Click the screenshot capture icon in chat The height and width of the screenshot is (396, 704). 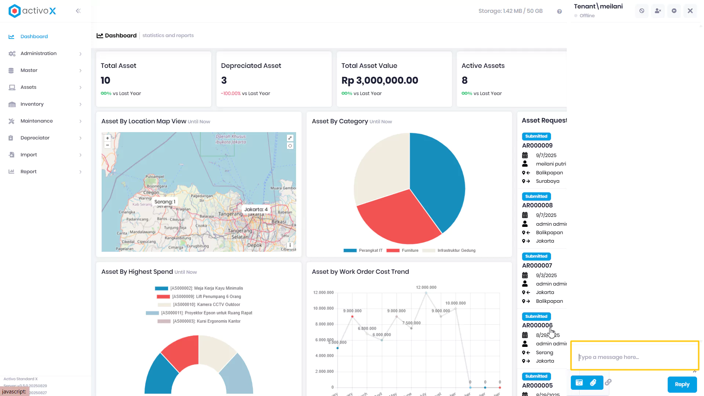(x=579, y=382)
